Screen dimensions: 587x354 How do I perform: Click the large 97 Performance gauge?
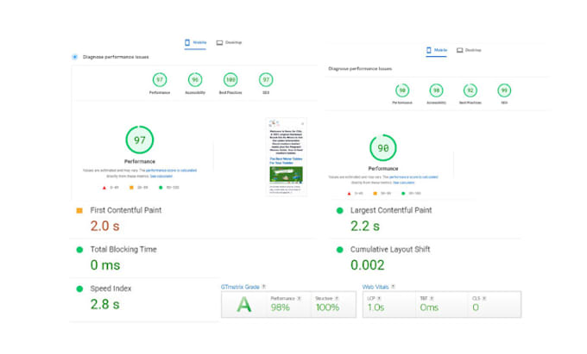coord(140,140)
